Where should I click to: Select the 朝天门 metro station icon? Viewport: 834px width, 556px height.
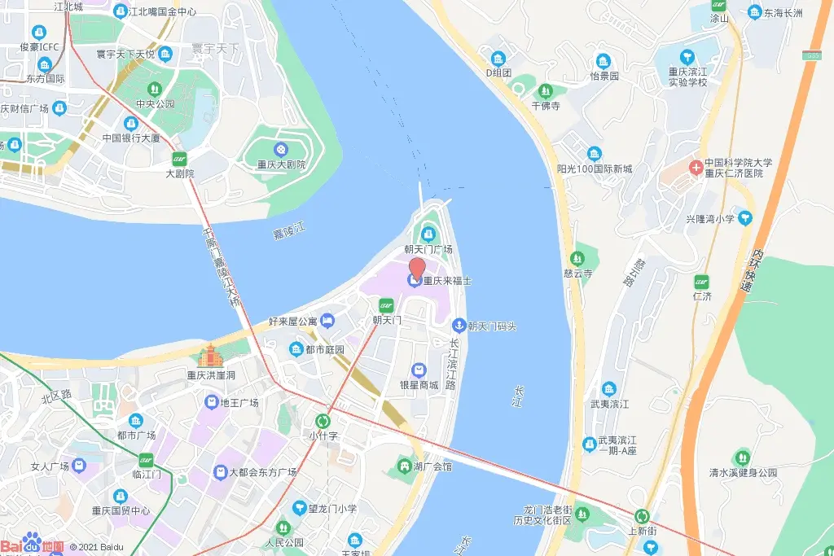387,305
